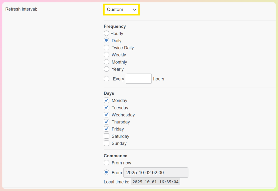Click the commence date field showing 2025-10-02

point(156,172)
